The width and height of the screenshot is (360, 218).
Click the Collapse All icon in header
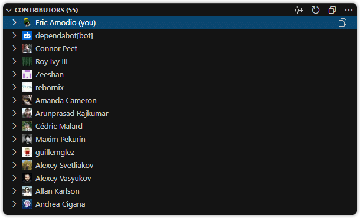coord(332,10)
